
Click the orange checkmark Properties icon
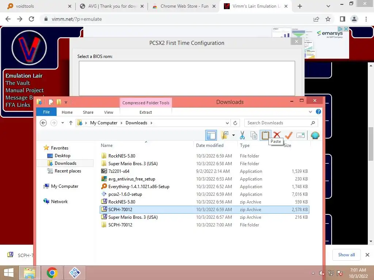coord(289,135)
